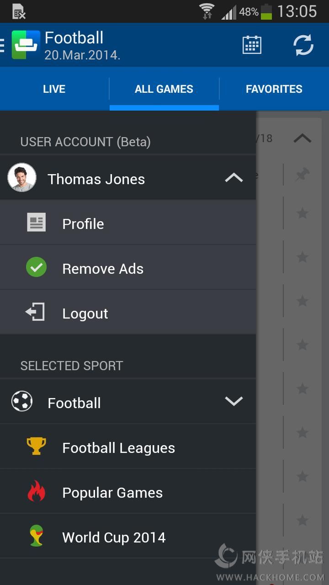Tap the Profile newspaper icon
Viewport: 329px width, 585px height.
point(36,223)
